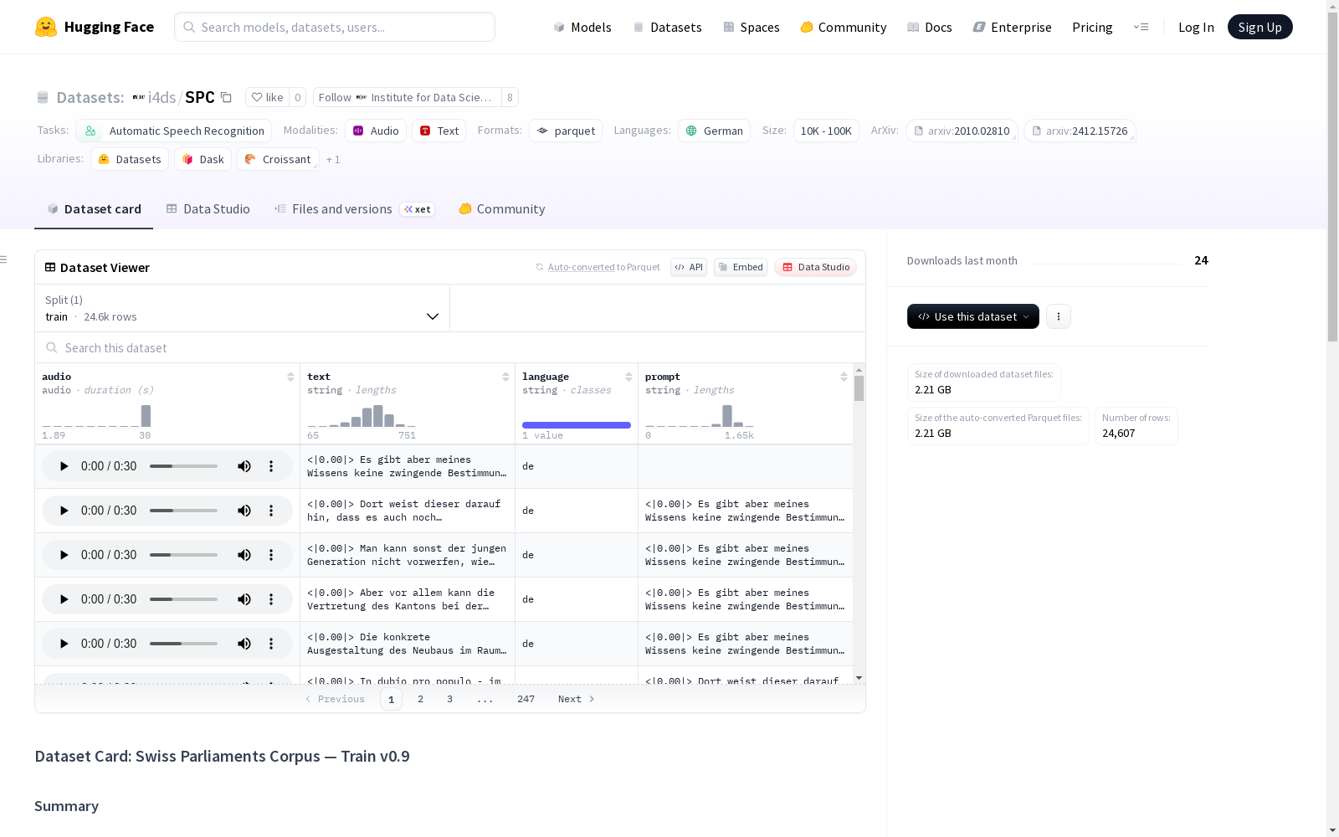The image size is (1339, 837).
Task: Play the audio in the 'Aber vor allem' row
Action: tap(64, 599)
